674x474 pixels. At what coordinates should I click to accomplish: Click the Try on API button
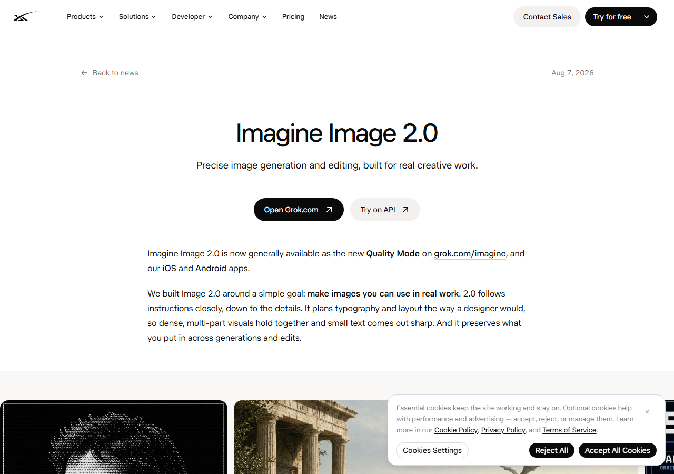pos(385,210)
